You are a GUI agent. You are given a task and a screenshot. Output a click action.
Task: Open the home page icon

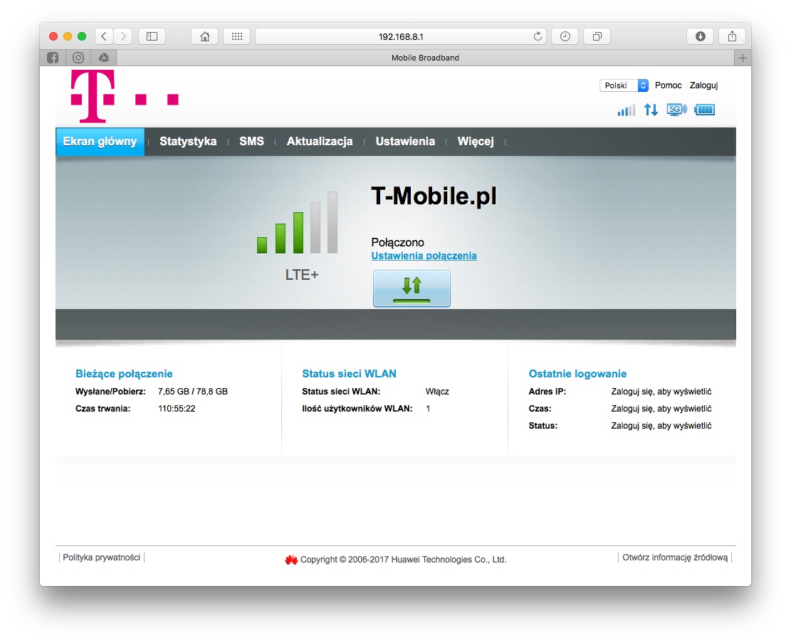pos(205,36)
